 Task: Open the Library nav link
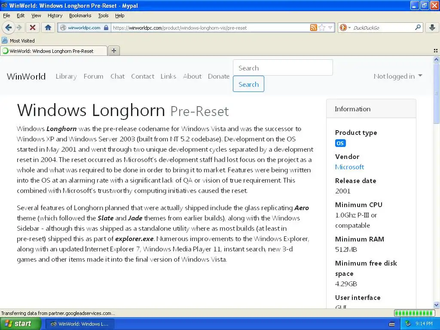coord(66,76)
